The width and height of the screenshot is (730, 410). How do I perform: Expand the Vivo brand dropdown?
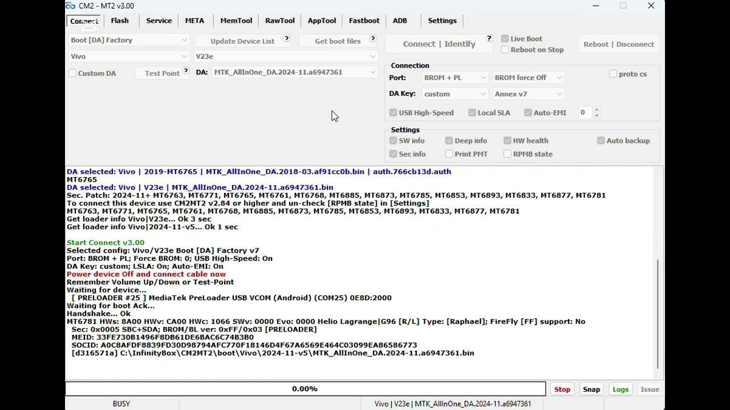coord(128,56)
